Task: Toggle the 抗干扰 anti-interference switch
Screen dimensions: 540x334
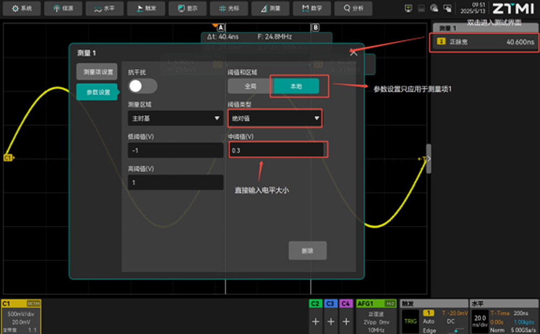Action: (143, 86)
